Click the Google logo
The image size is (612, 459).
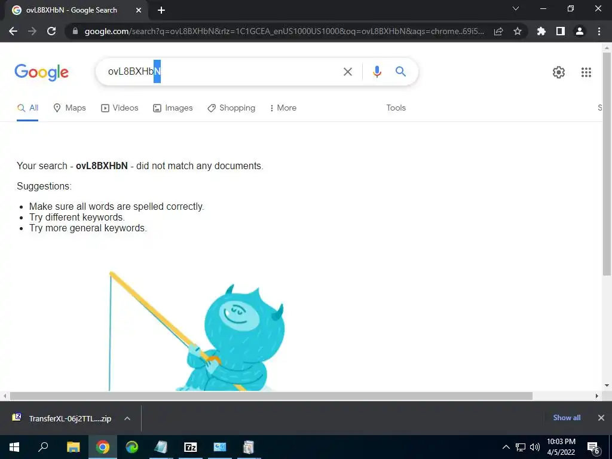click(41, 72)
